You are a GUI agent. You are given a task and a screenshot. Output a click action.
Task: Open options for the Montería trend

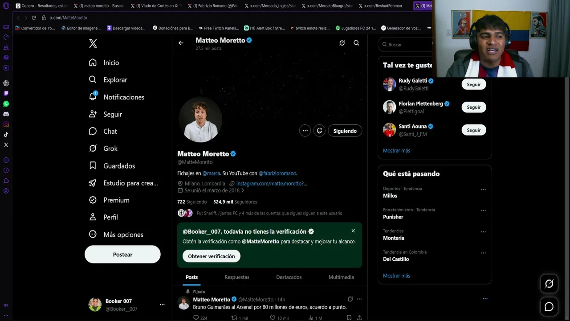click(x=483, y=232)
